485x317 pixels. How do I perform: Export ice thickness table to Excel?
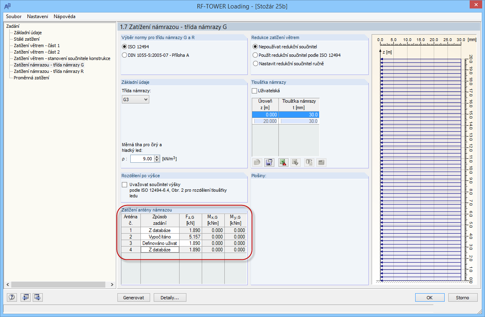(x=283, y=162)
